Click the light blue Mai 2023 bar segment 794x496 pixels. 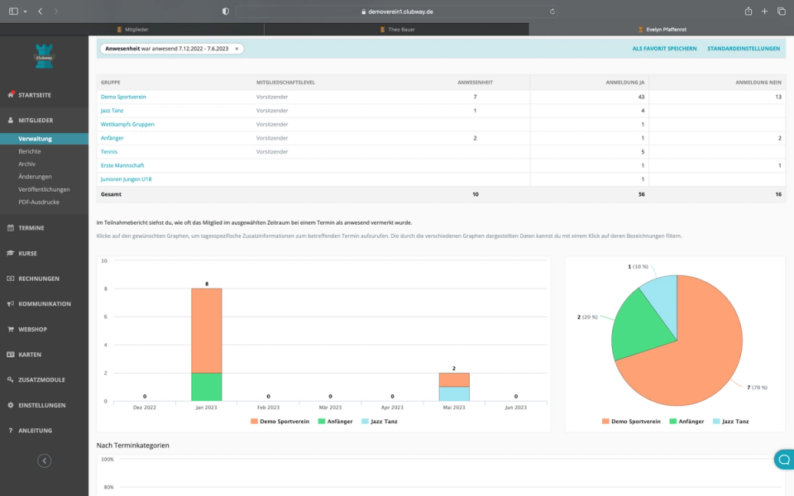454,393
